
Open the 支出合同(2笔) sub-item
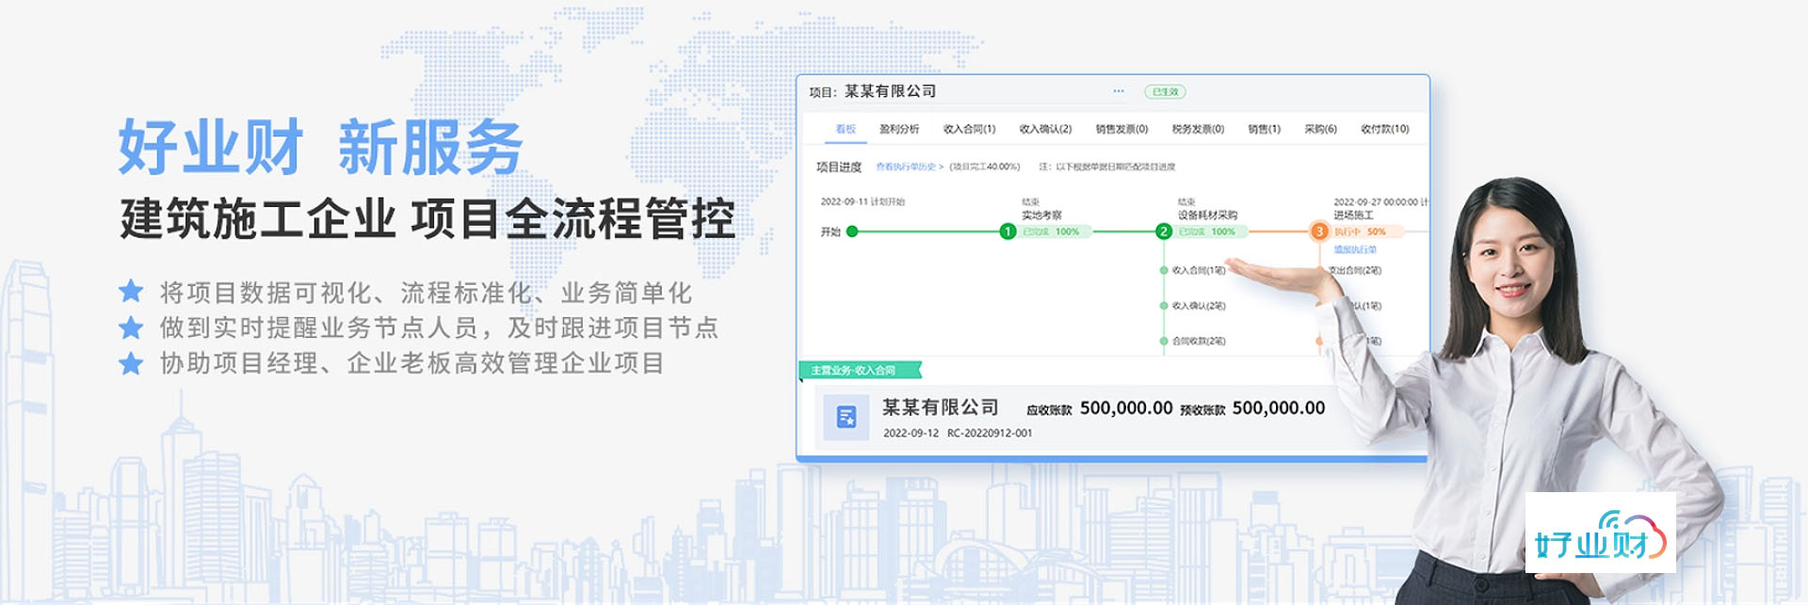pos(1356,270)
